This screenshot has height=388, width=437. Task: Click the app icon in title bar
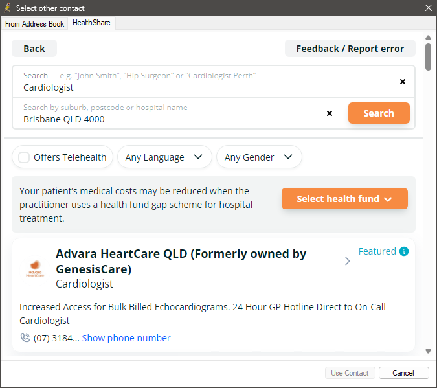tap(8, 8)
